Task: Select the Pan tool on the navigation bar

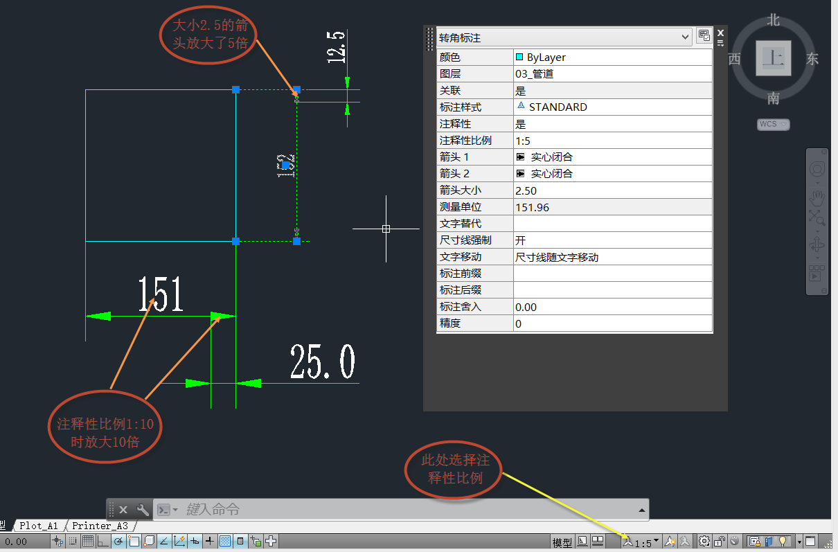Action: pyautogui.click(x=817, y=196)
